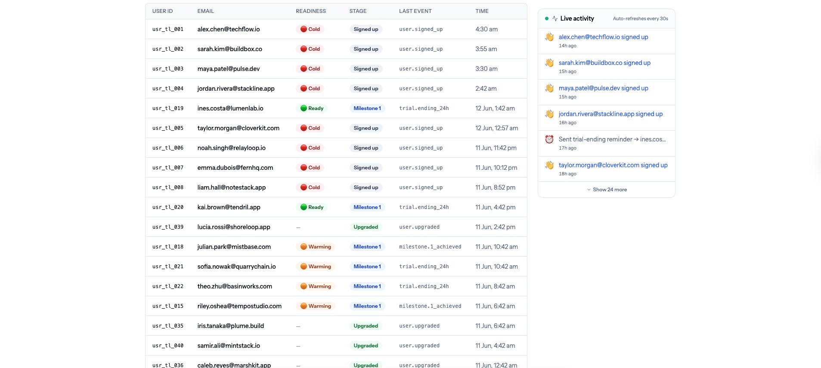Click the waving hand icon beside alex.chen signed up
Image resolution: width=821 pixels, height=368 pixels.
point(549,37)
